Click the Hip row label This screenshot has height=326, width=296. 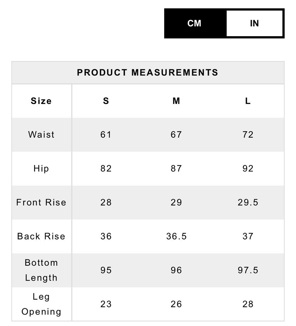[x=41, y=169]
